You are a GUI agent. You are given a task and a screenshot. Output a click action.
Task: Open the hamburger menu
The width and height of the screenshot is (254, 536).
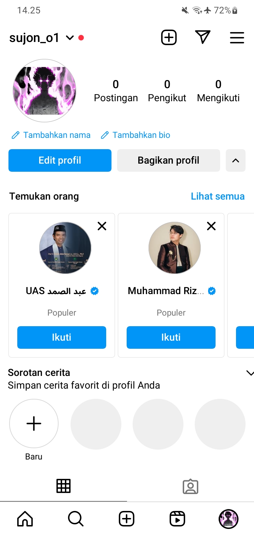coord(237,38)
